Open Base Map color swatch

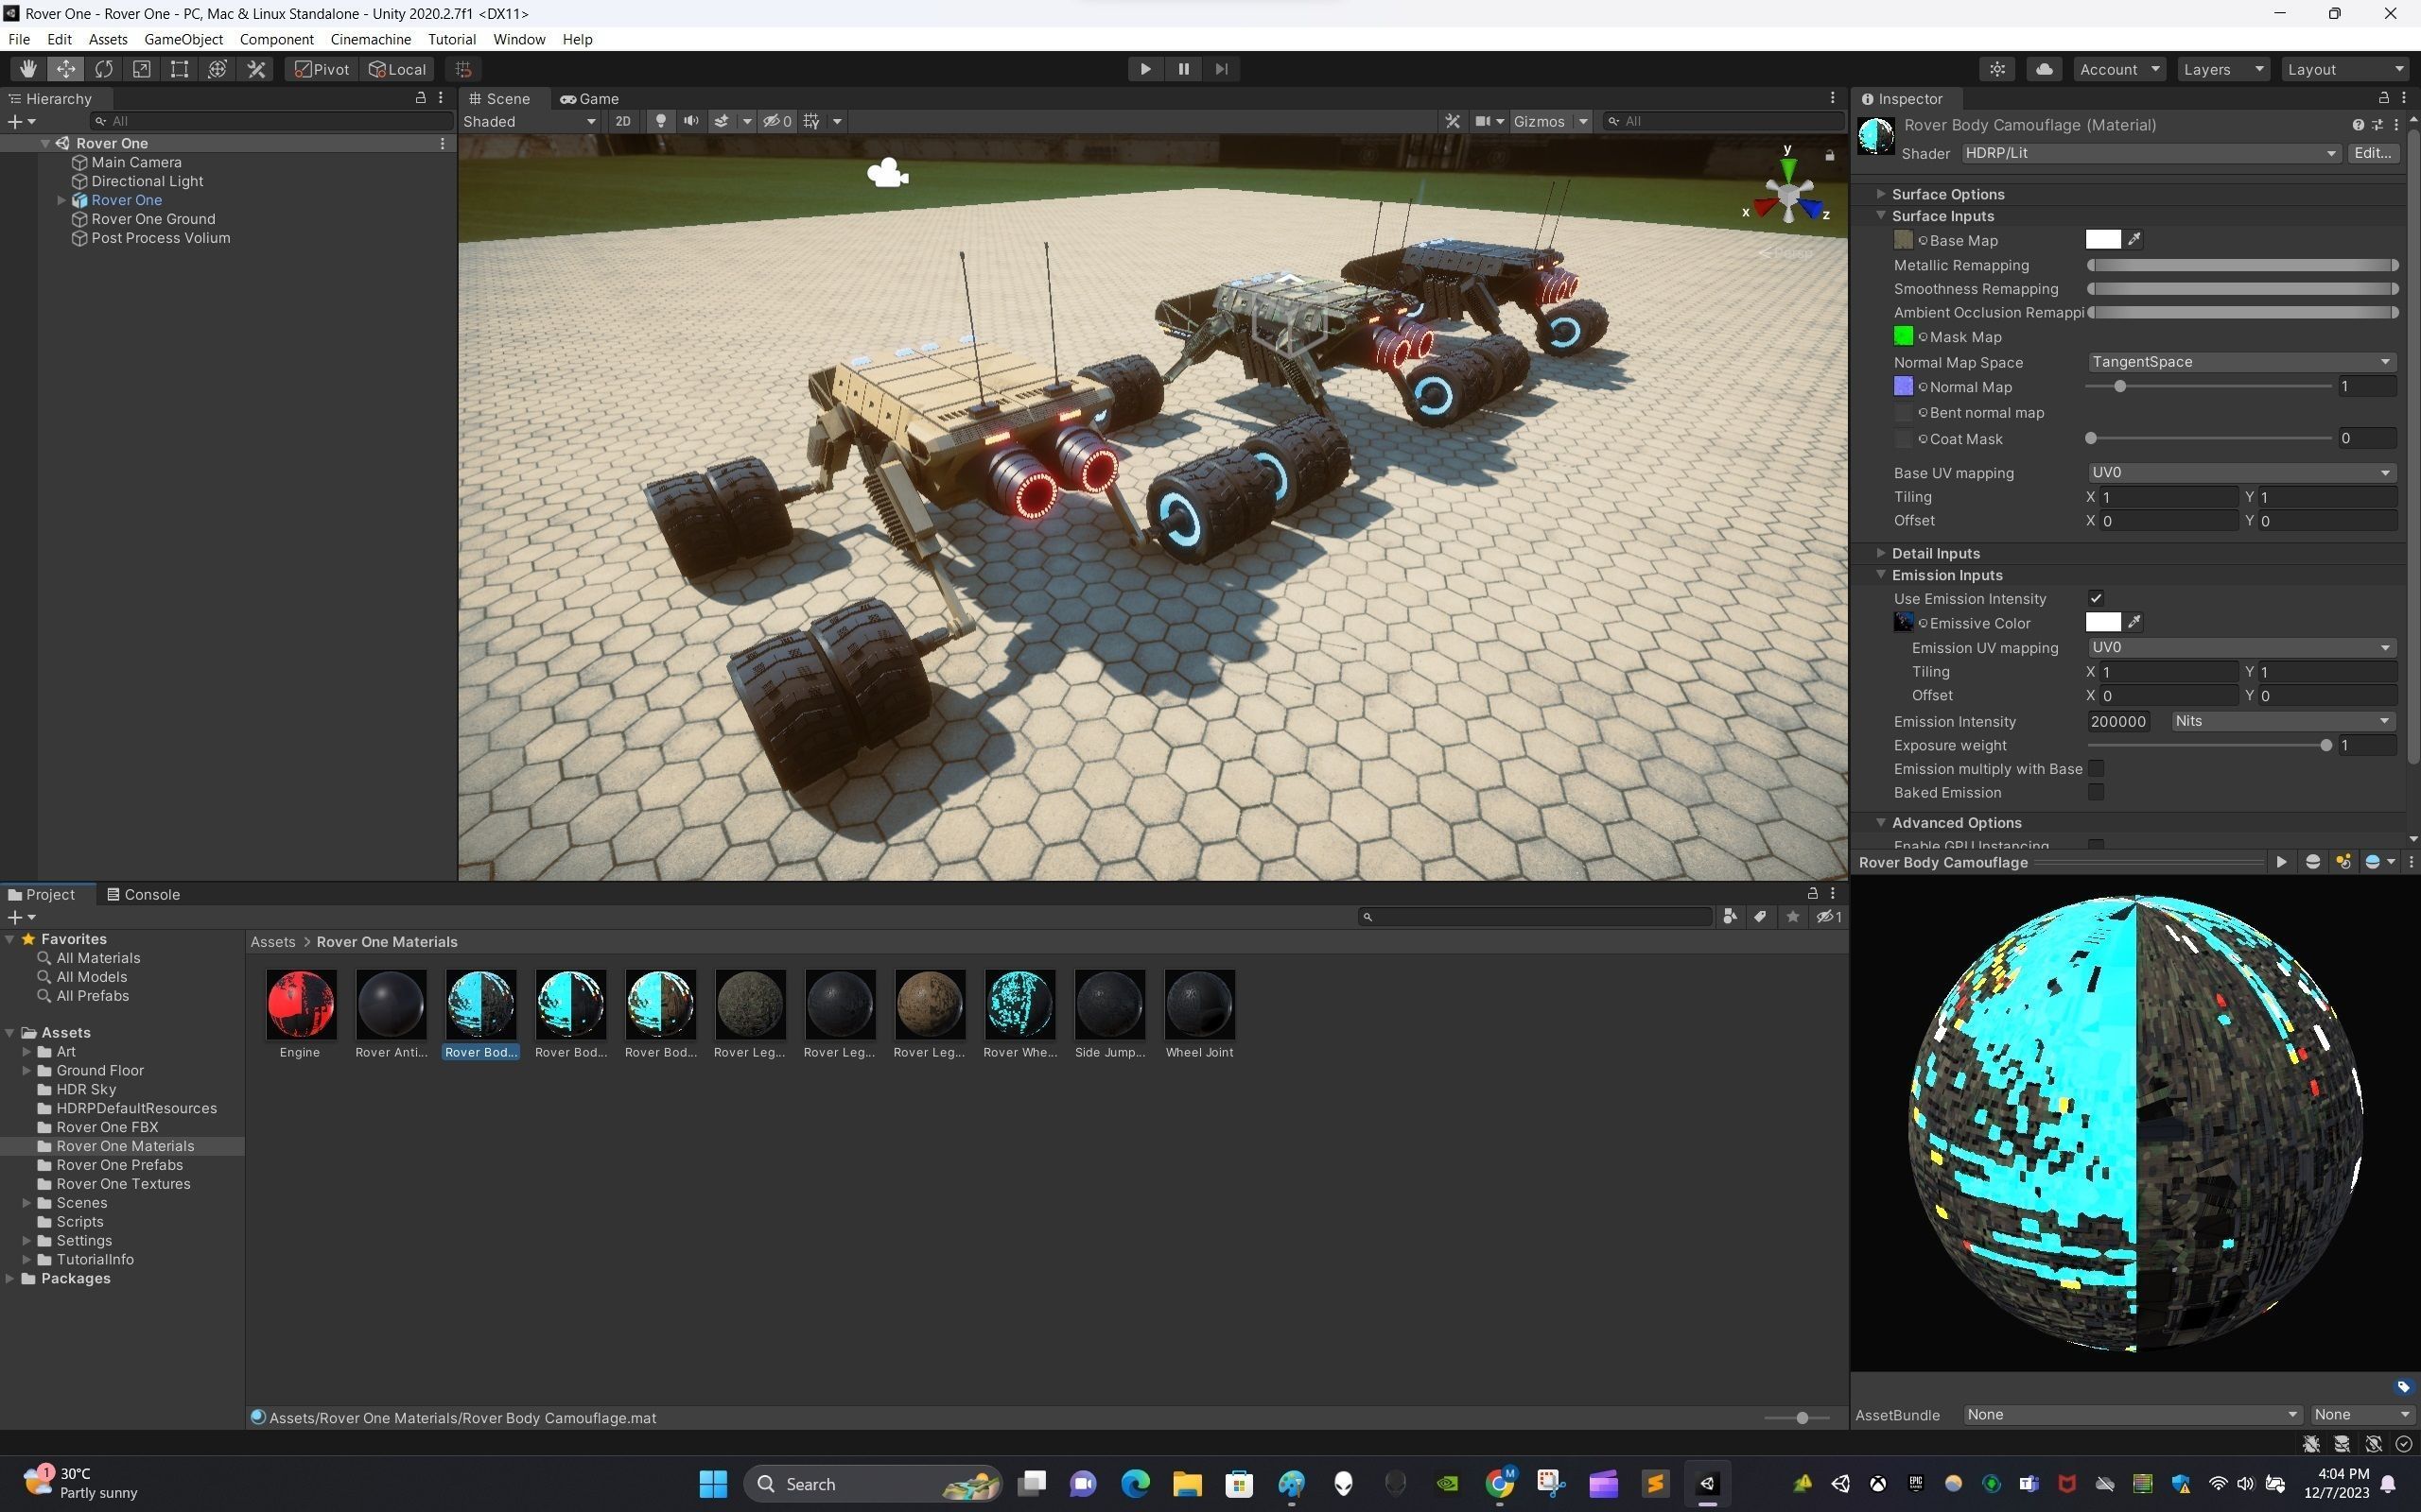[x=2102, y=239]
